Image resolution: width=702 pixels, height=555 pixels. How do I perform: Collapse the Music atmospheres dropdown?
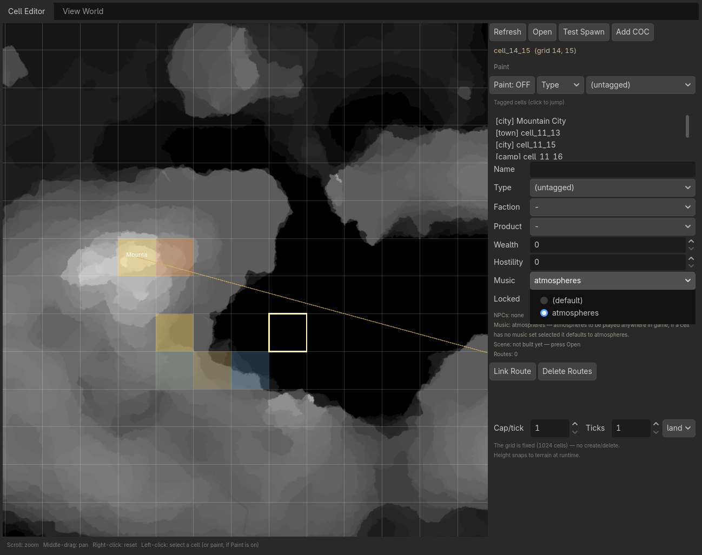(x=613, y=280)
